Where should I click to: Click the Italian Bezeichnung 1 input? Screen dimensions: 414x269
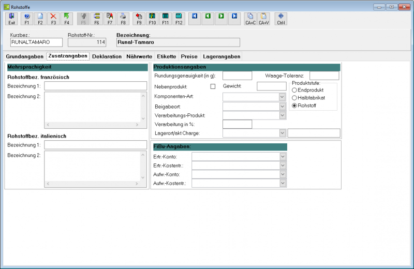(96, 145)
